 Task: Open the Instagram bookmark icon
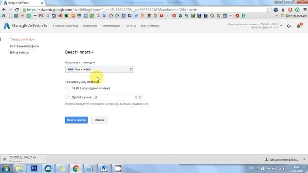pos(54,16)
